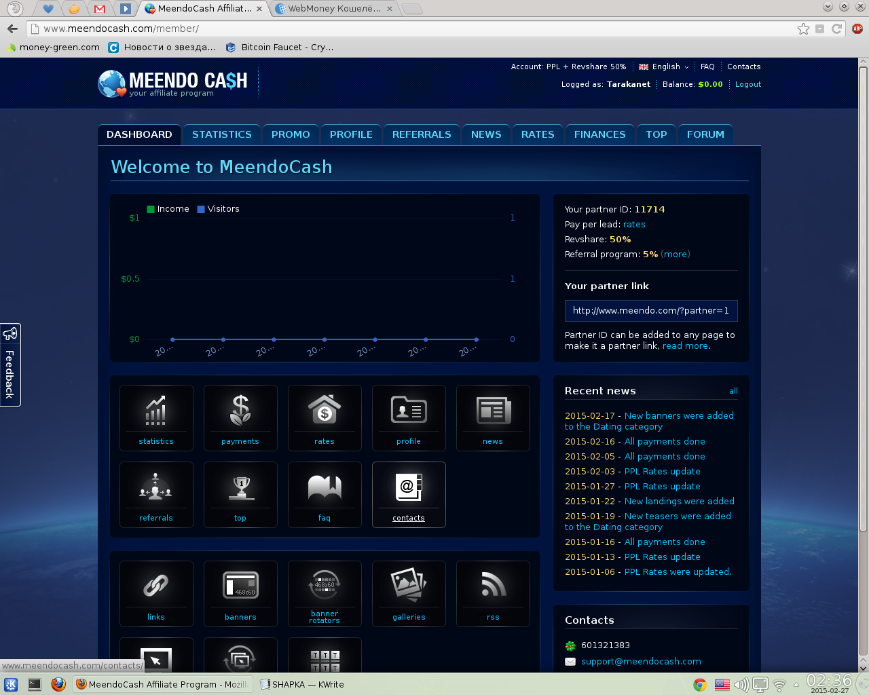Switch to the REFERRALS tab
This screenshot has width=869, height=695.
[x=422, y=134]
